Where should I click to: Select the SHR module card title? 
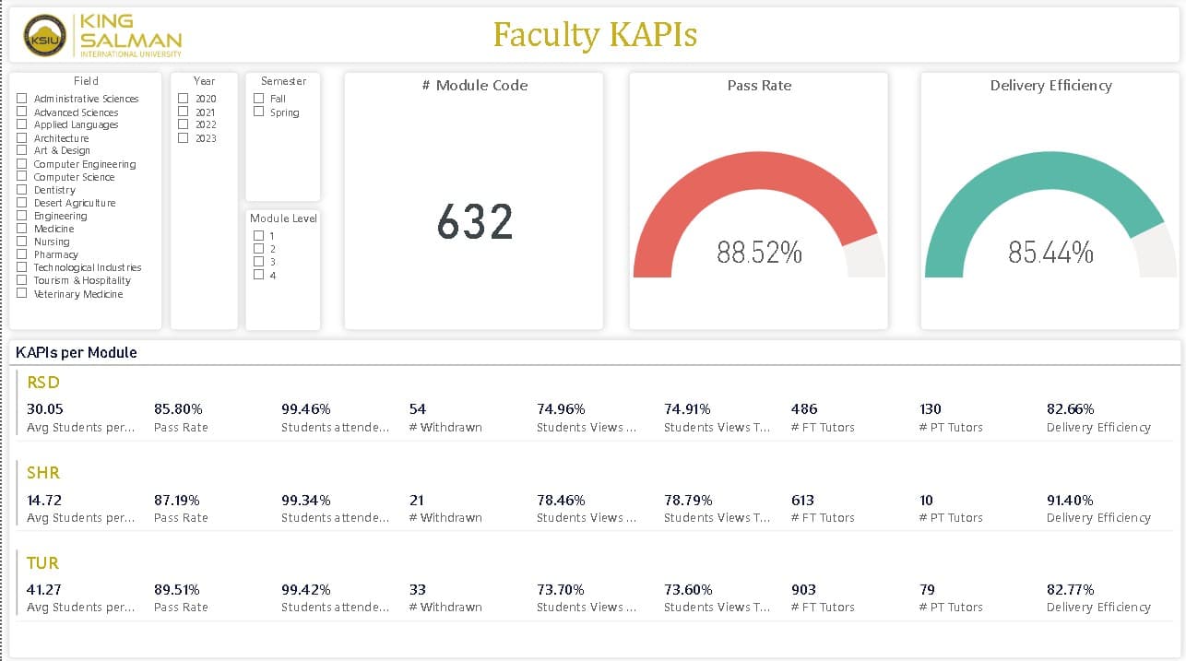click(43, 472)
